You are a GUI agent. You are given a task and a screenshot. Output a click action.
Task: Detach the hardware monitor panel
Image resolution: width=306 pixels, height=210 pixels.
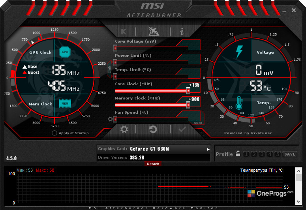point(153,164)
